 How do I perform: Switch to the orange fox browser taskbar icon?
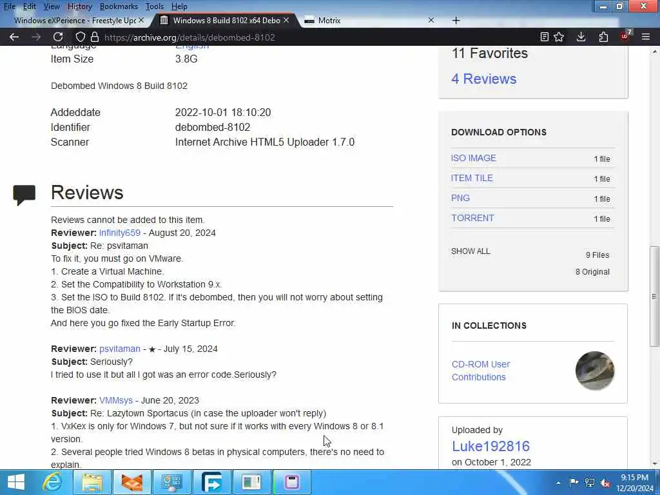click(131, 482)
